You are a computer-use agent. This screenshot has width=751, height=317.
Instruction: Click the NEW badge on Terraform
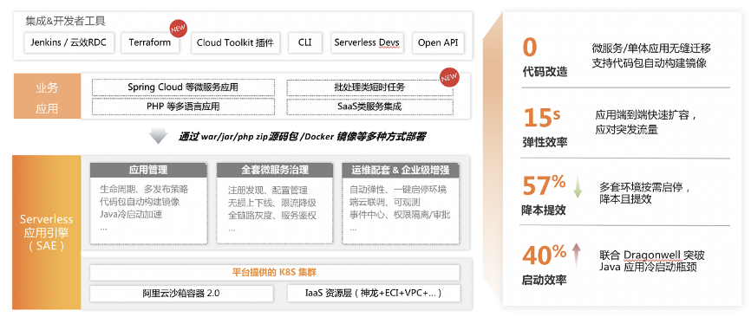tap(178, 29)
